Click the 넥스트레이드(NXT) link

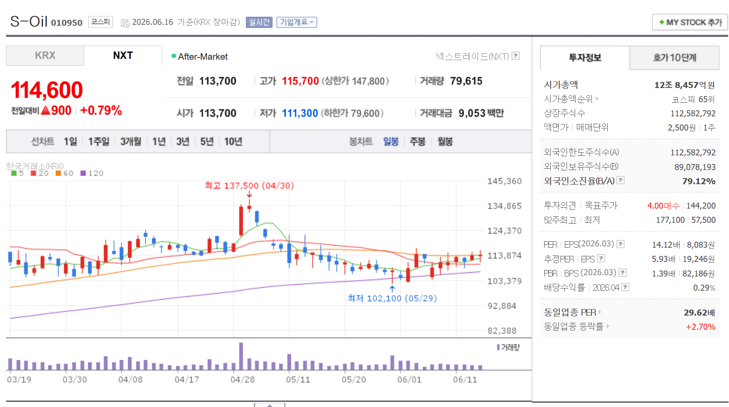[472, 56]
